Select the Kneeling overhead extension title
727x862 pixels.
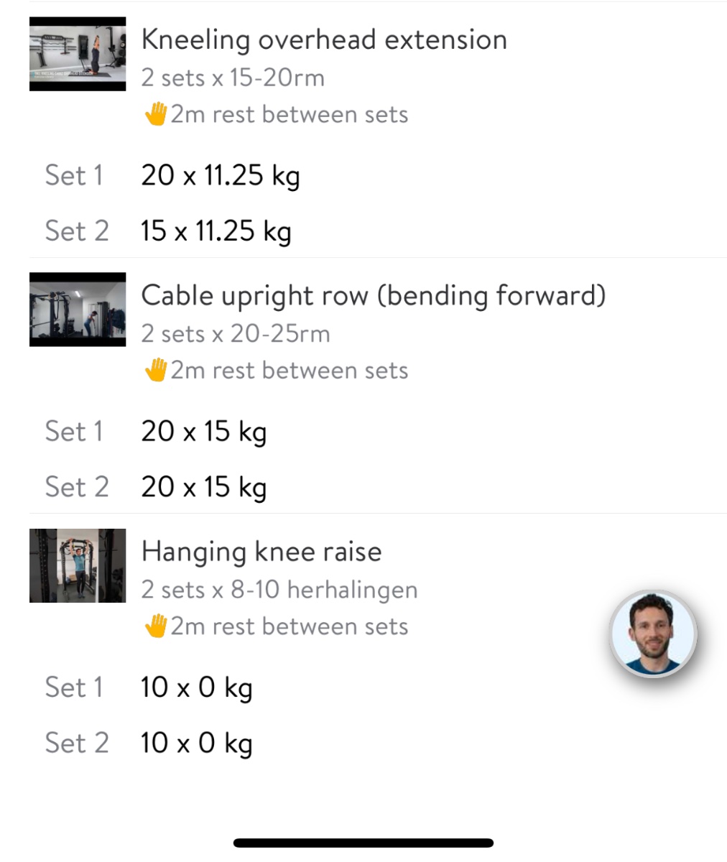pos(324,40)
